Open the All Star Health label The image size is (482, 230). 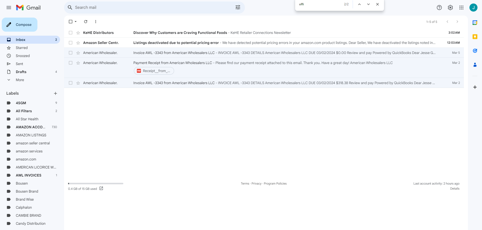[x=30, y=119]
